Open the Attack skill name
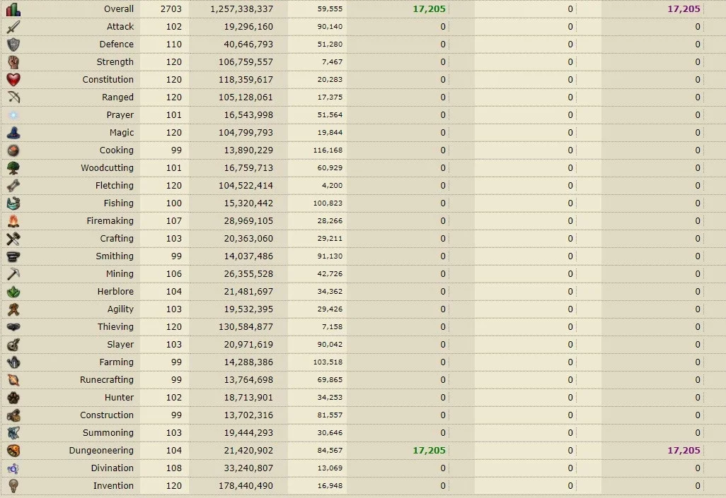The image size is (726, 498). pyautogui.click(x=120, y=27)
